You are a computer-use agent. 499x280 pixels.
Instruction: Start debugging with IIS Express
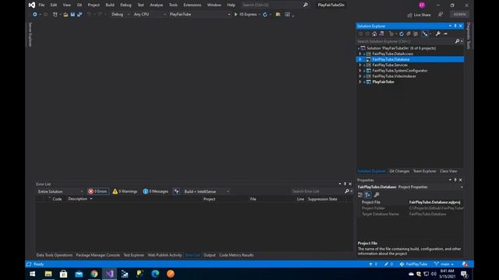click(x=246, y=14)
